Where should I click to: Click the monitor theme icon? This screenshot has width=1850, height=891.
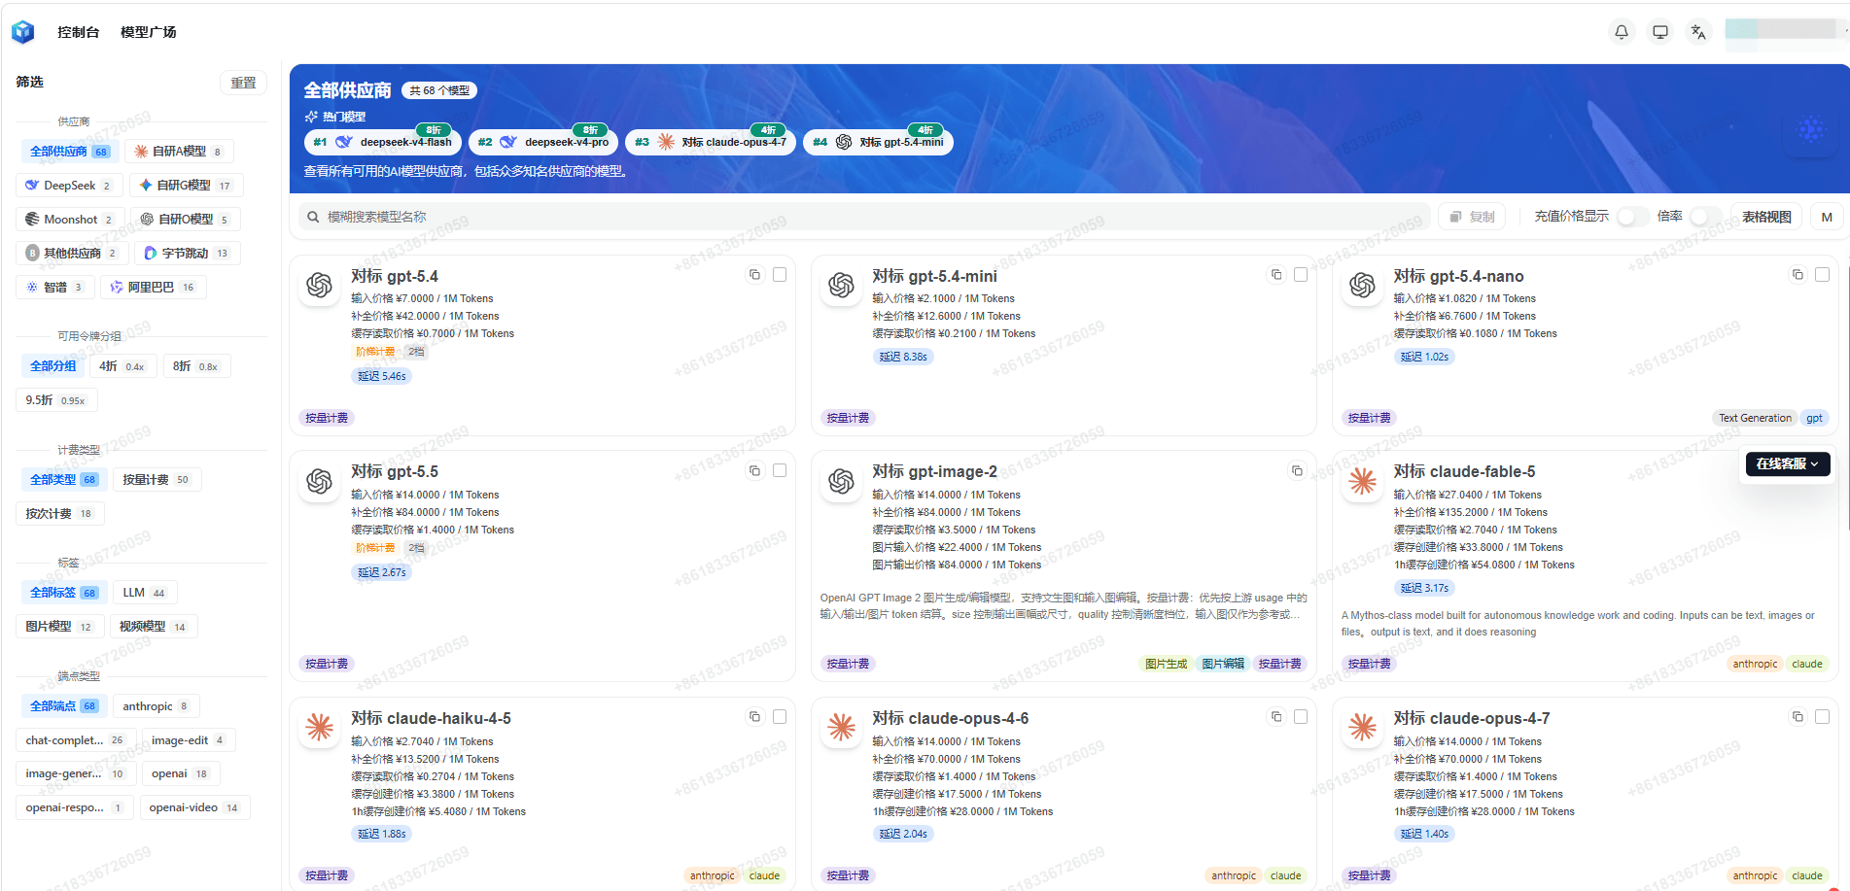(x=1660, y=32)
